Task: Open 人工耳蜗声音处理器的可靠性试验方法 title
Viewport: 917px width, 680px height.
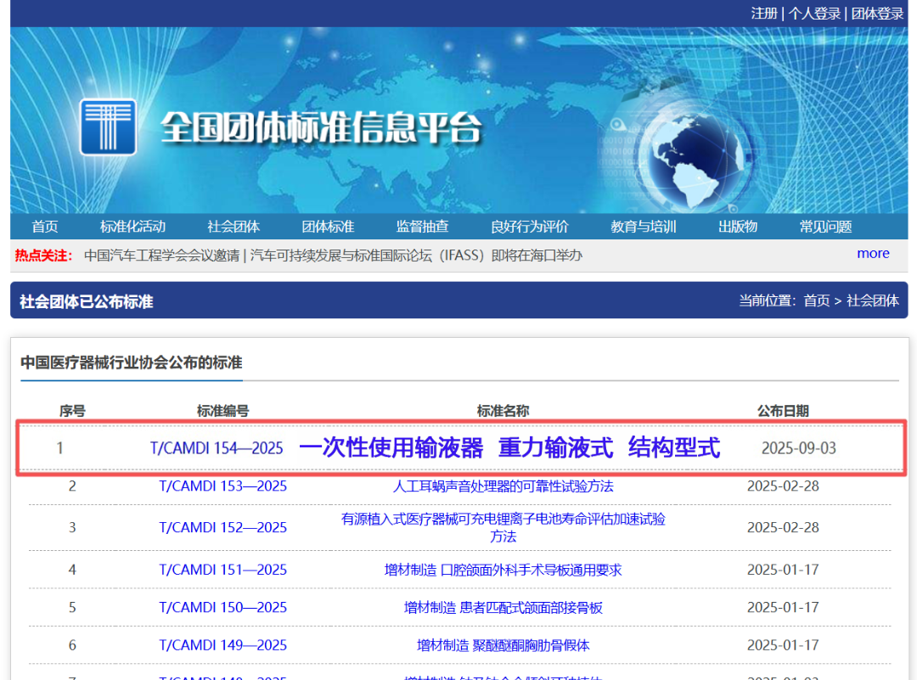Action: tap(503, 486)
